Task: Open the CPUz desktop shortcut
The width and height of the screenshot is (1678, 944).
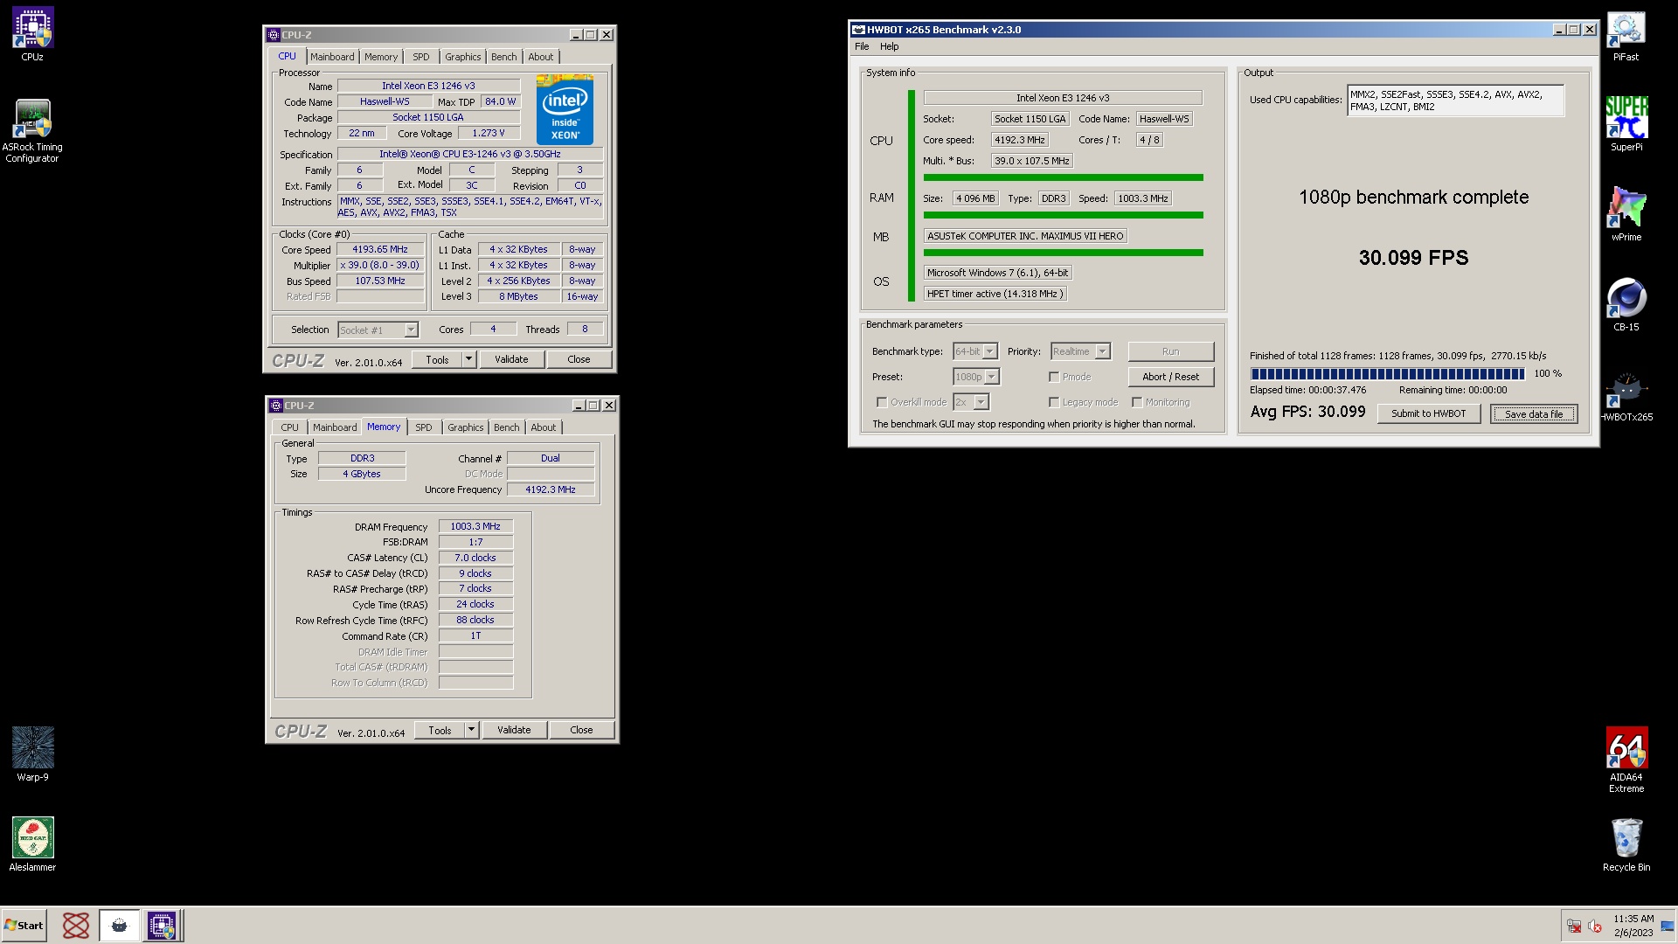Action: point(32,34)
